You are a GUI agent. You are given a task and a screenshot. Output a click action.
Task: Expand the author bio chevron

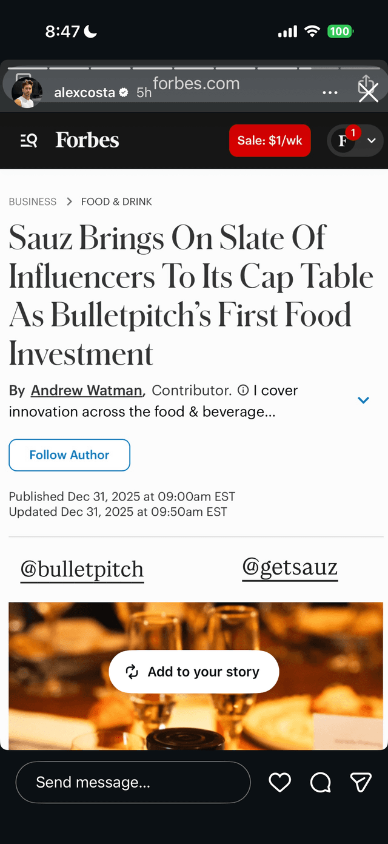click(363, 400)
